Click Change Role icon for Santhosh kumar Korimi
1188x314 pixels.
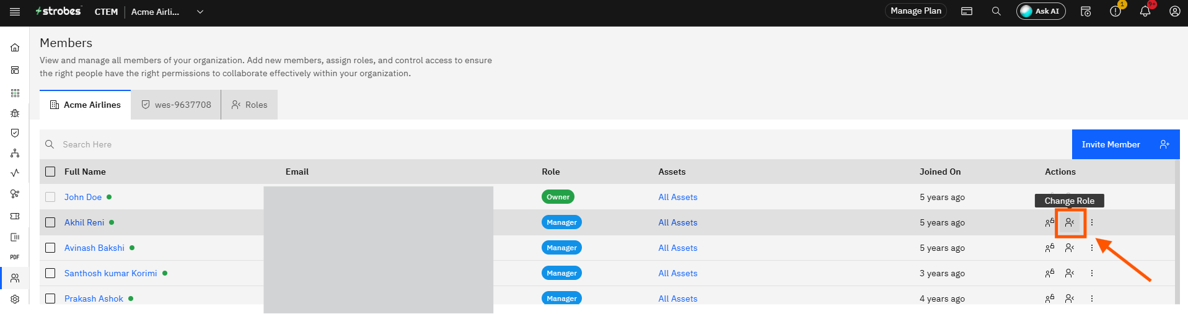click(x=1070, y=273)
